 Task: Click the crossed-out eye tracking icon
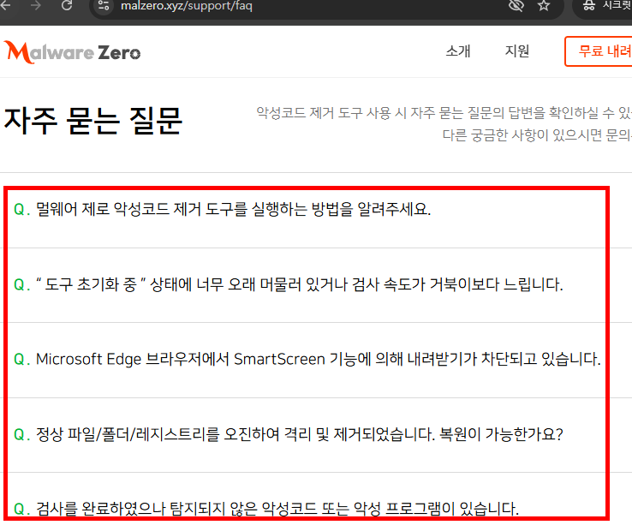pos(516,6)
